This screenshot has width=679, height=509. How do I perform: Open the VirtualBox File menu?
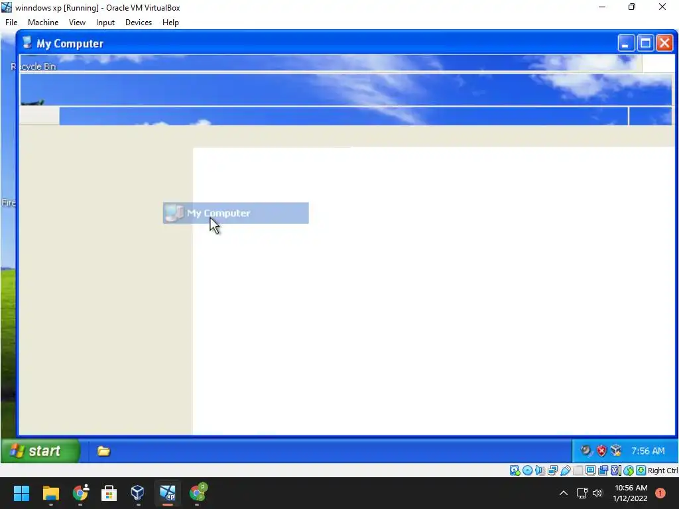click(11, 23)
